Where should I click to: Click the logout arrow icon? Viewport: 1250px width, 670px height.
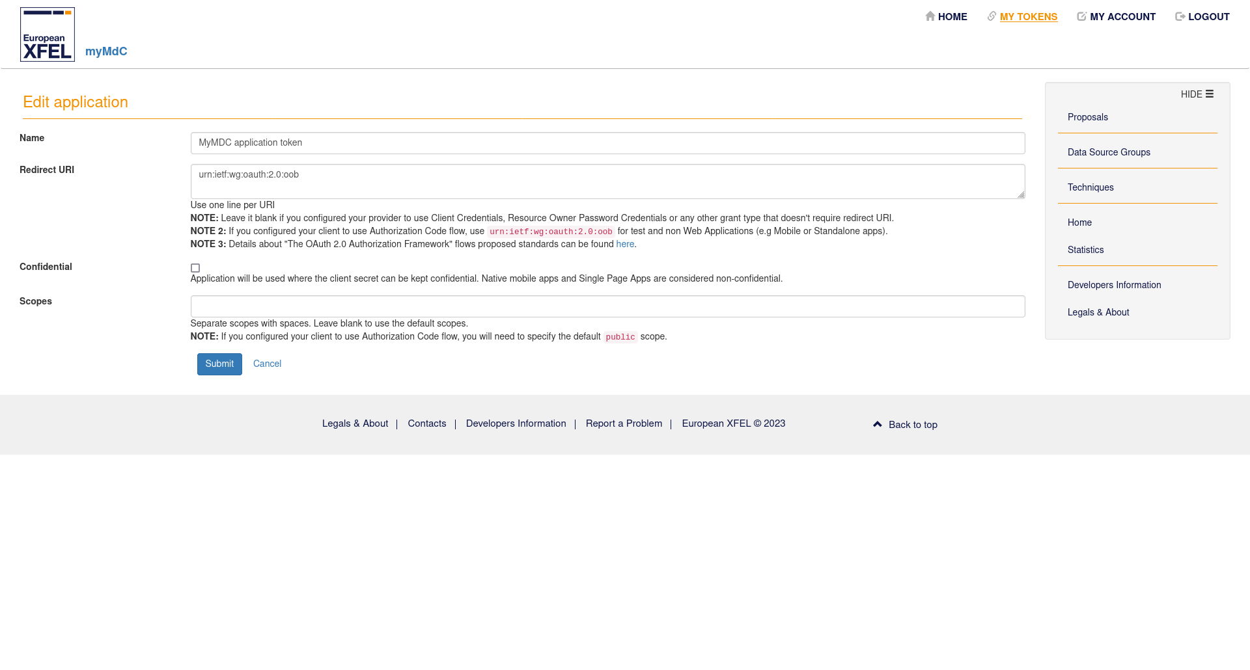coord(1180,16)
